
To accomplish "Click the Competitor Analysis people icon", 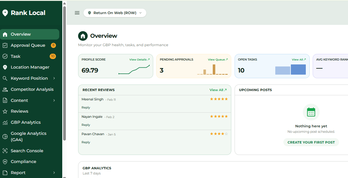I will point(5,90).
